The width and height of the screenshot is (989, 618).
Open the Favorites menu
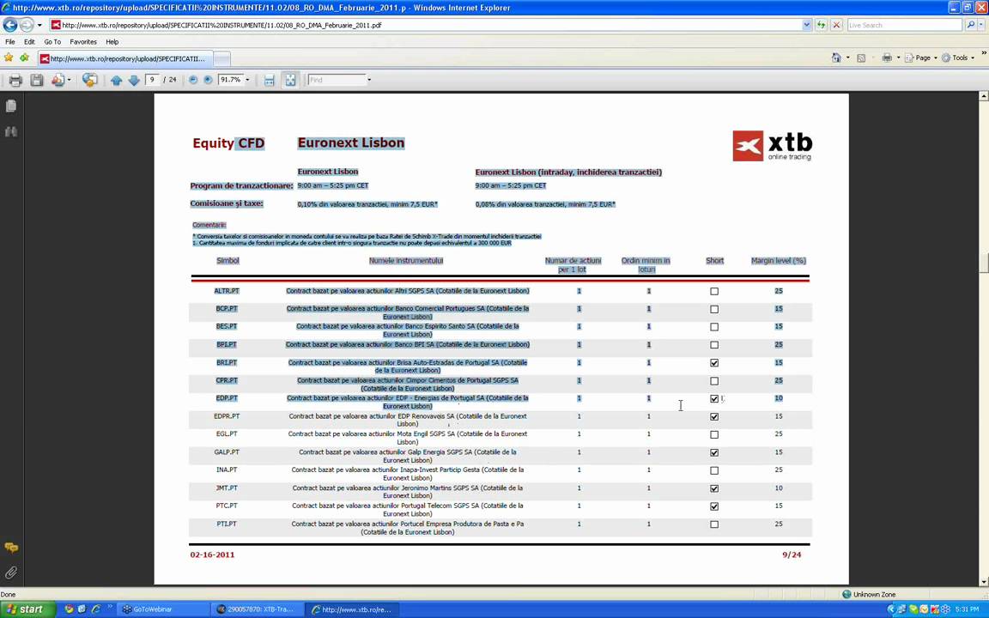[x=83, y=41]
